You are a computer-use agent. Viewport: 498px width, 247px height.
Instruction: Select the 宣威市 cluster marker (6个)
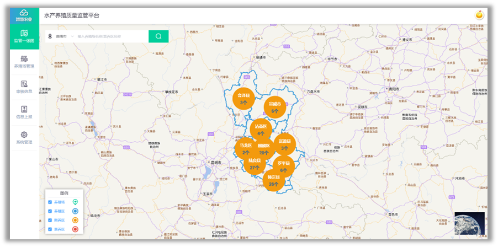pos(274,106)
